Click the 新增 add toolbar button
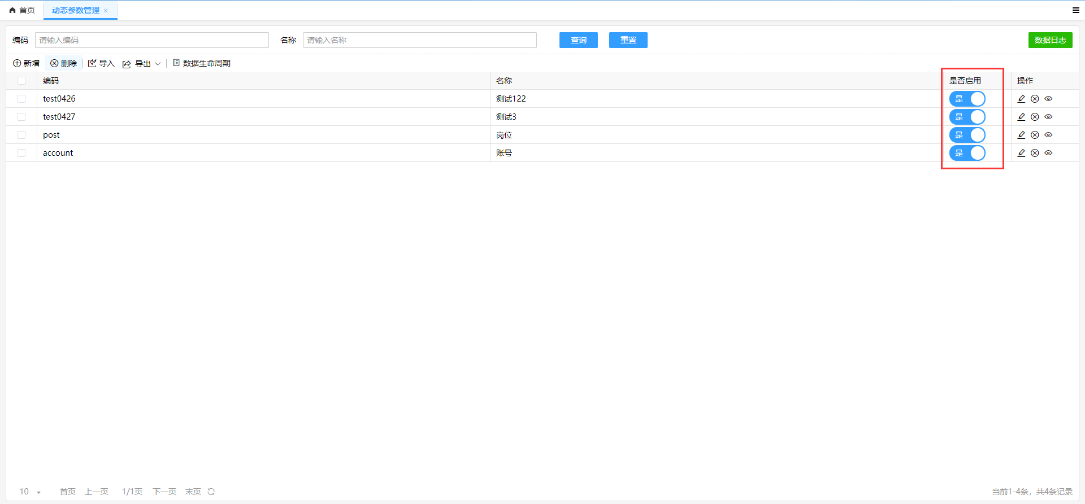Image resolution: width=1085 pixels, height=504 pixels. (x=27, y=63)
